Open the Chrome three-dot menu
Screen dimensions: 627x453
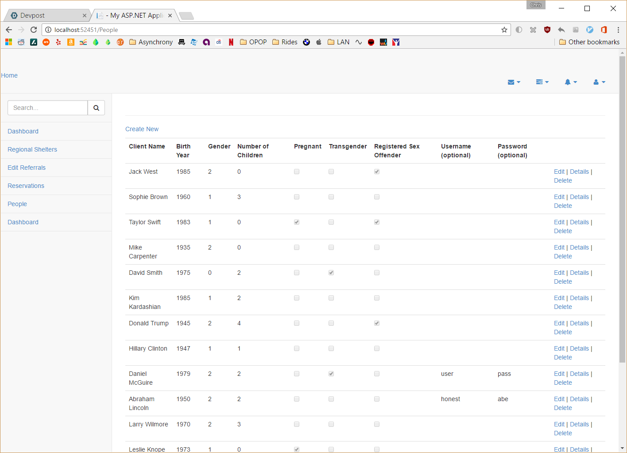click(x=618, y=30)
